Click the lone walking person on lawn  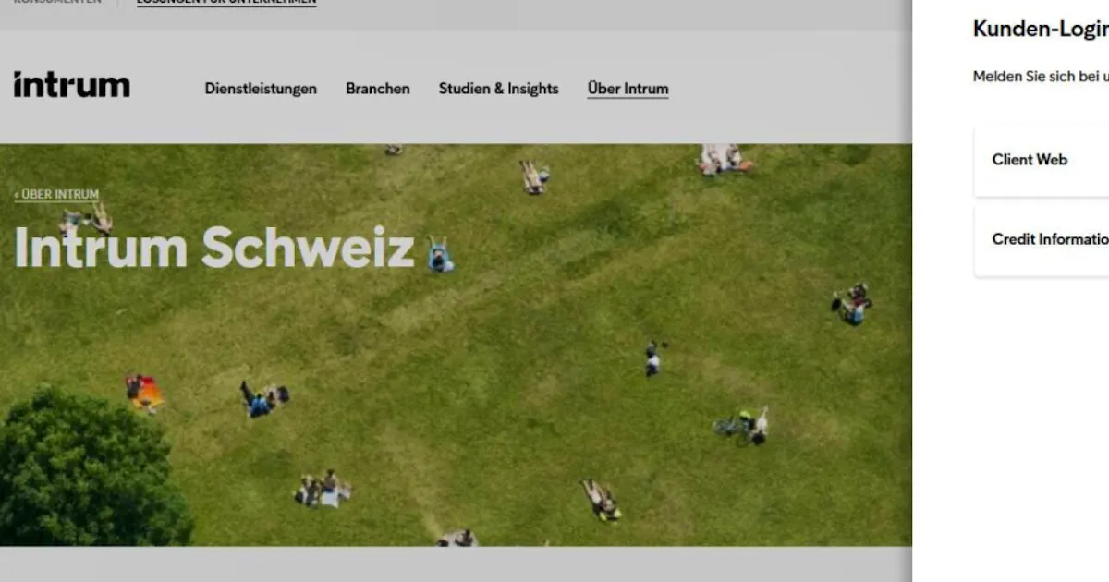(x=652, y=358)
